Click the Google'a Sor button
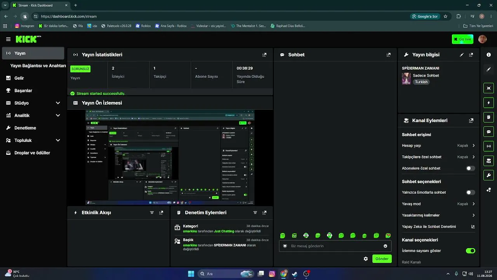The image size is (497, 280). tap(425, 16)
